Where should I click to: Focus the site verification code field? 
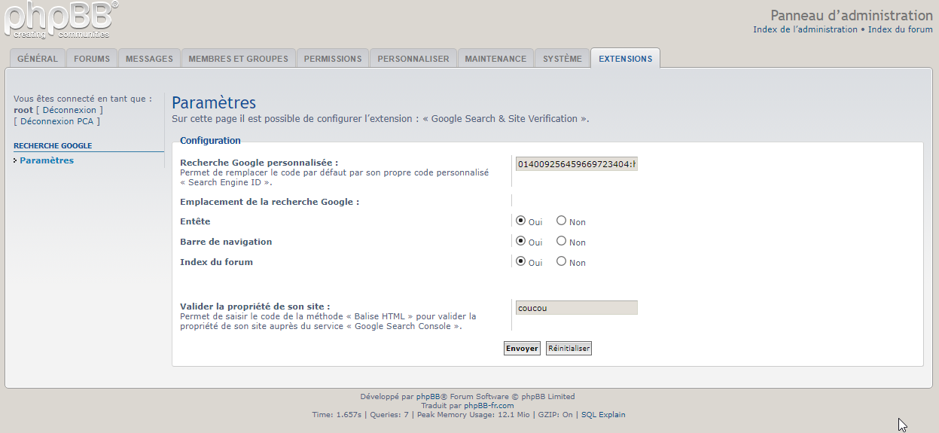(576, 308)
